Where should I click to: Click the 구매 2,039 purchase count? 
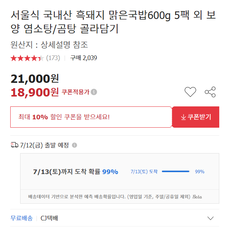[x=84, y=58]
